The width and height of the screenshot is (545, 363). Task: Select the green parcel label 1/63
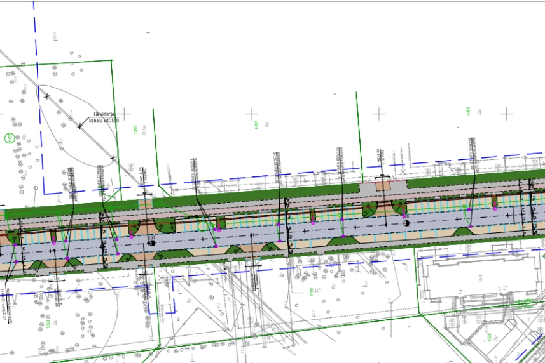pyautogui.click(x=467, y=111)
